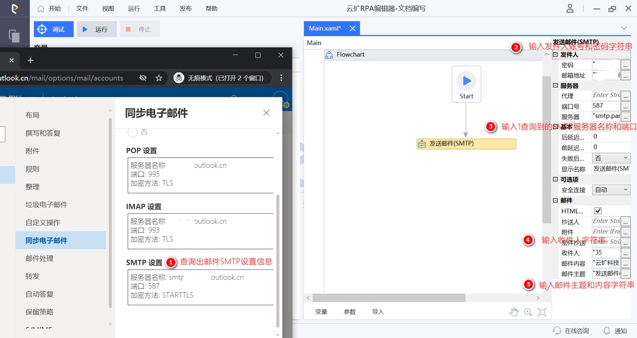Click the 邮箱地址 ellipsis button
This screenshot has width=637, height=338.
pos(626,76)
